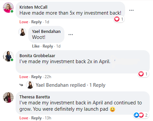Open Theresa Baretta's profile picture

[8, 97]
